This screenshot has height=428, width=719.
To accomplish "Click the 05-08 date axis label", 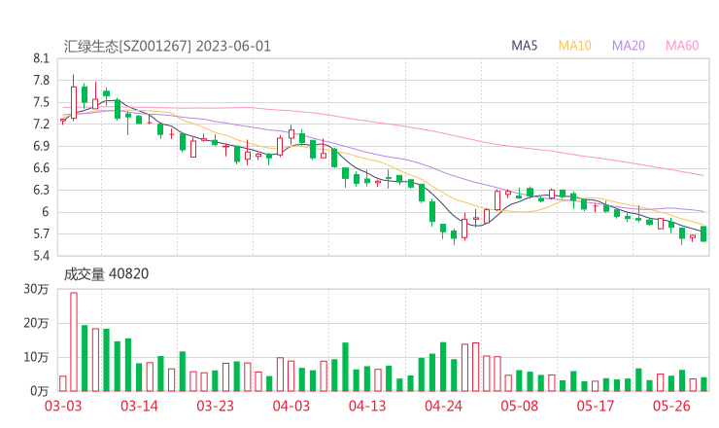I will [x=519, y=406].
